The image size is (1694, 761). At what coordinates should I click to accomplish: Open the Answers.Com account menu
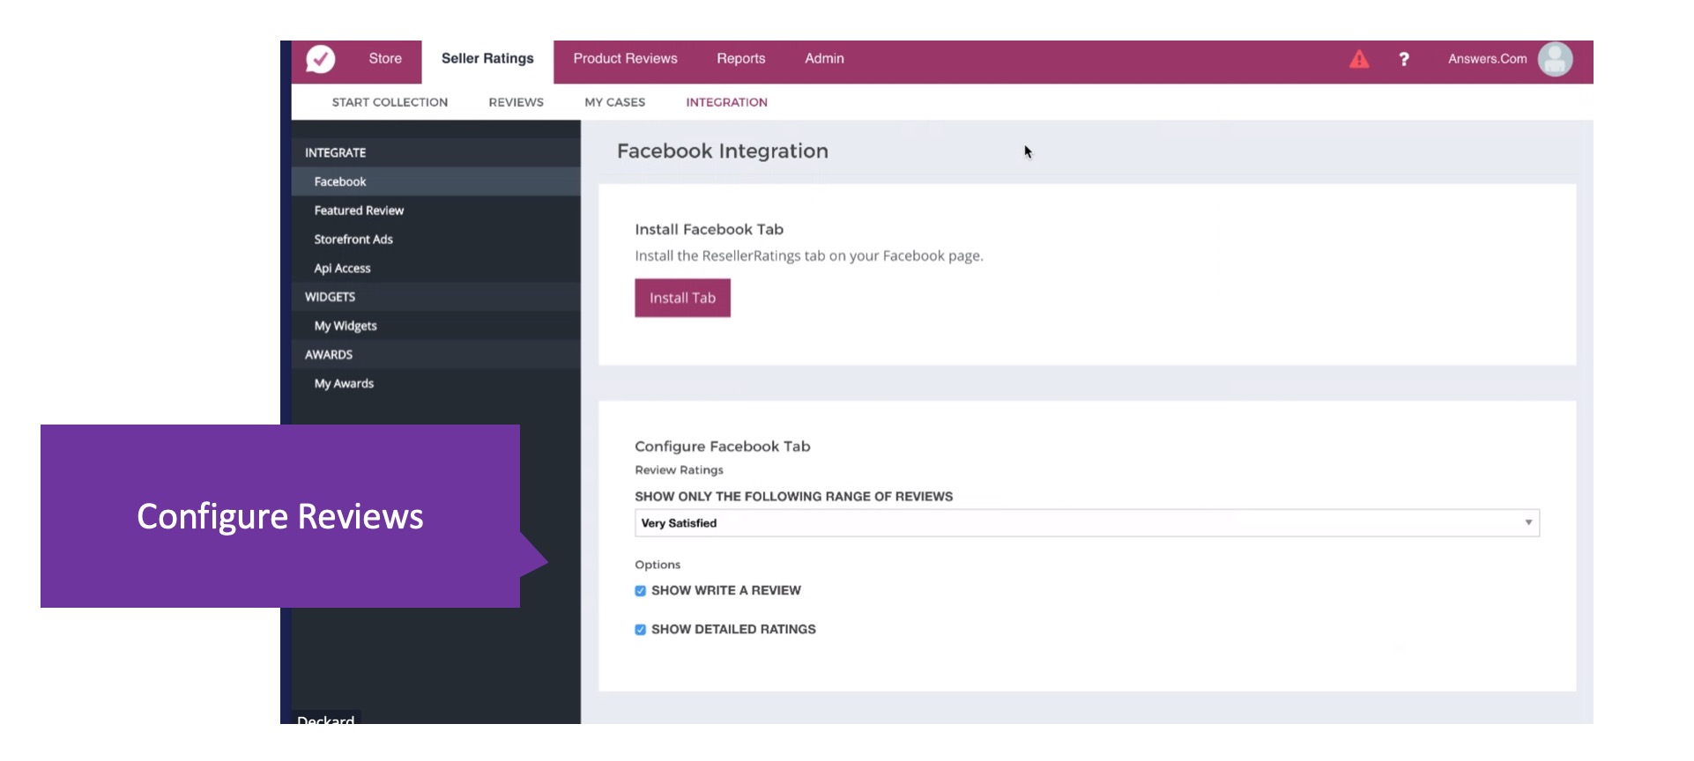click(x=1487, y=59)
